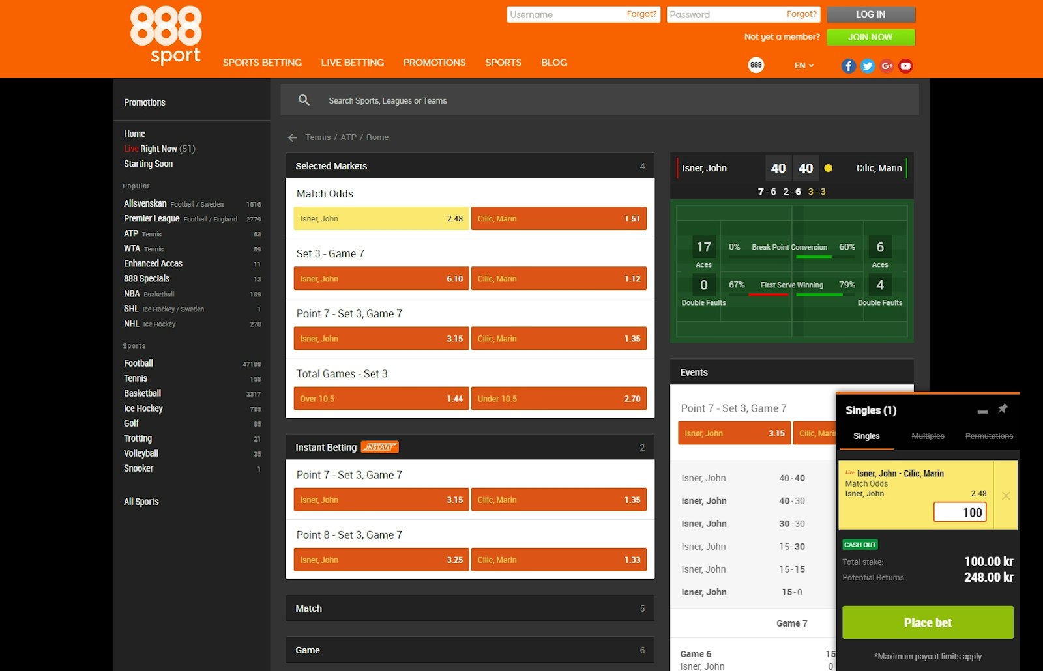The width and height of the screenshot is (1043, 671).
Task: Click the round 888 logo icon
Action: 756,65
